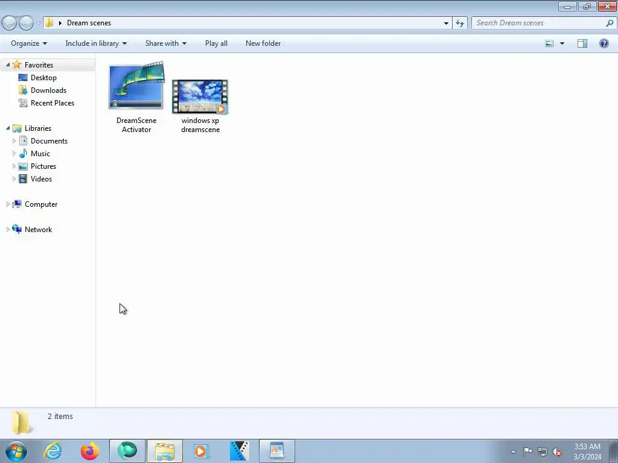Restore down the Dream scenes window

pyautogui.click(x=587, y=6)
